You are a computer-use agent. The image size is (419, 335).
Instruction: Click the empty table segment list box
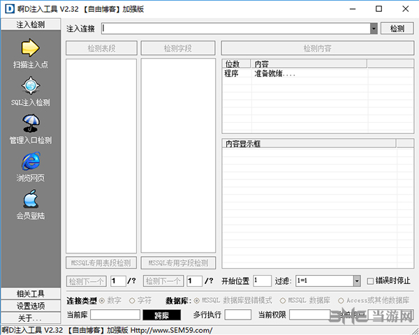point(101,156)
